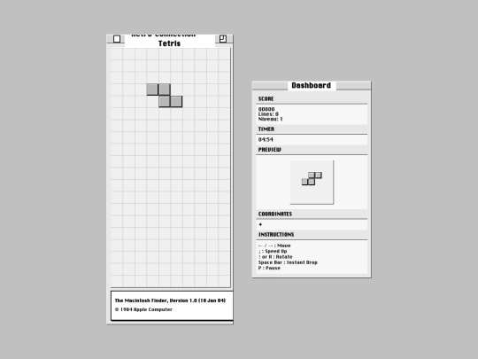This screenshot has height=359, width=478.
Task: Click the 'Niveau: 1' level text
Action: click(x=270, y=119)
